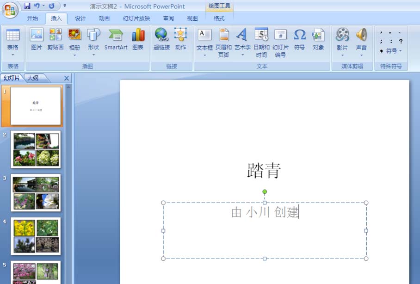This screenshot has height=284, width=420.
Task: Click the subtitle text 由 小川 创建
Action: [265, 212]
